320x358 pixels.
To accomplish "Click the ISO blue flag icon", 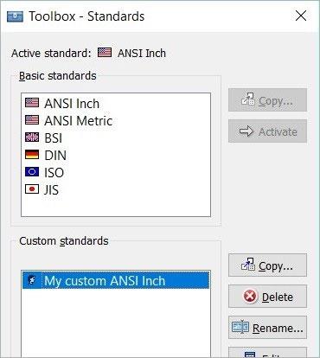I will 32,172.
